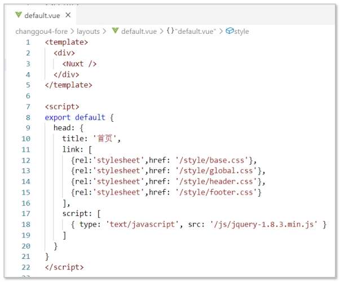
Task: Click the closing </div> tag
Action: tap(67, 74)
